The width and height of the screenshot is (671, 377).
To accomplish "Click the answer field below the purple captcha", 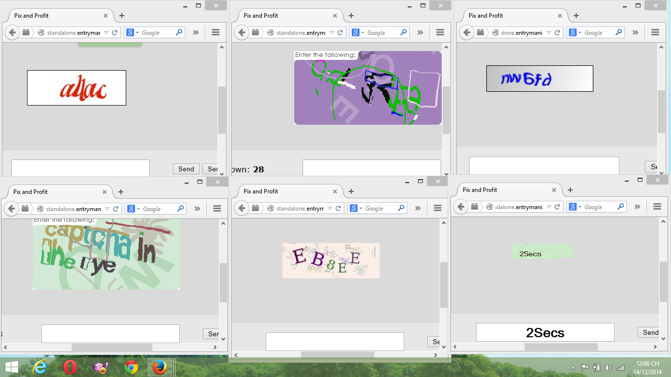I will click(372, 167).
